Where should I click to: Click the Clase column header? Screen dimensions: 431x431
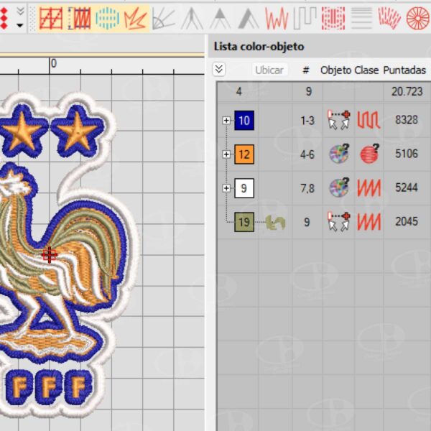tap(366, 70)
